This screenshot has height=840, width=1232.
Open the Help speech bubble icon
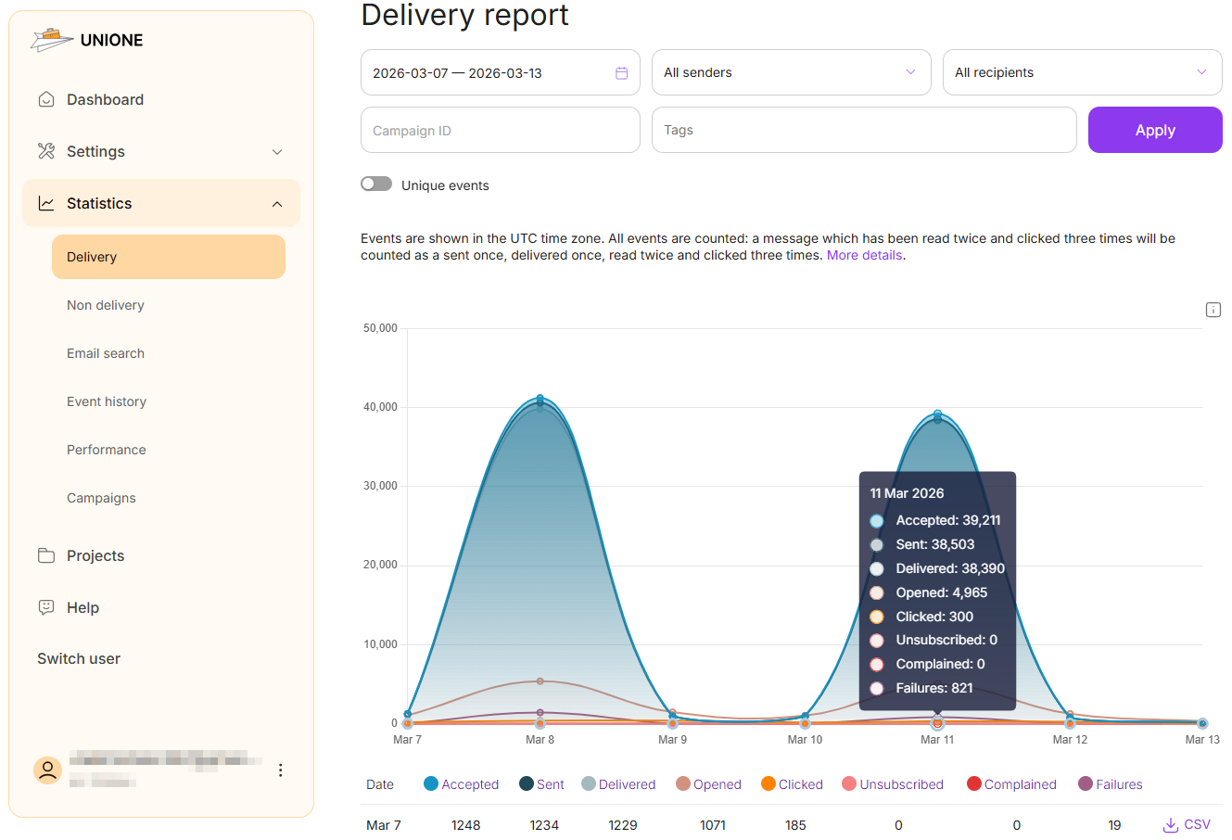pyautogui.click(x=46, y=607)
